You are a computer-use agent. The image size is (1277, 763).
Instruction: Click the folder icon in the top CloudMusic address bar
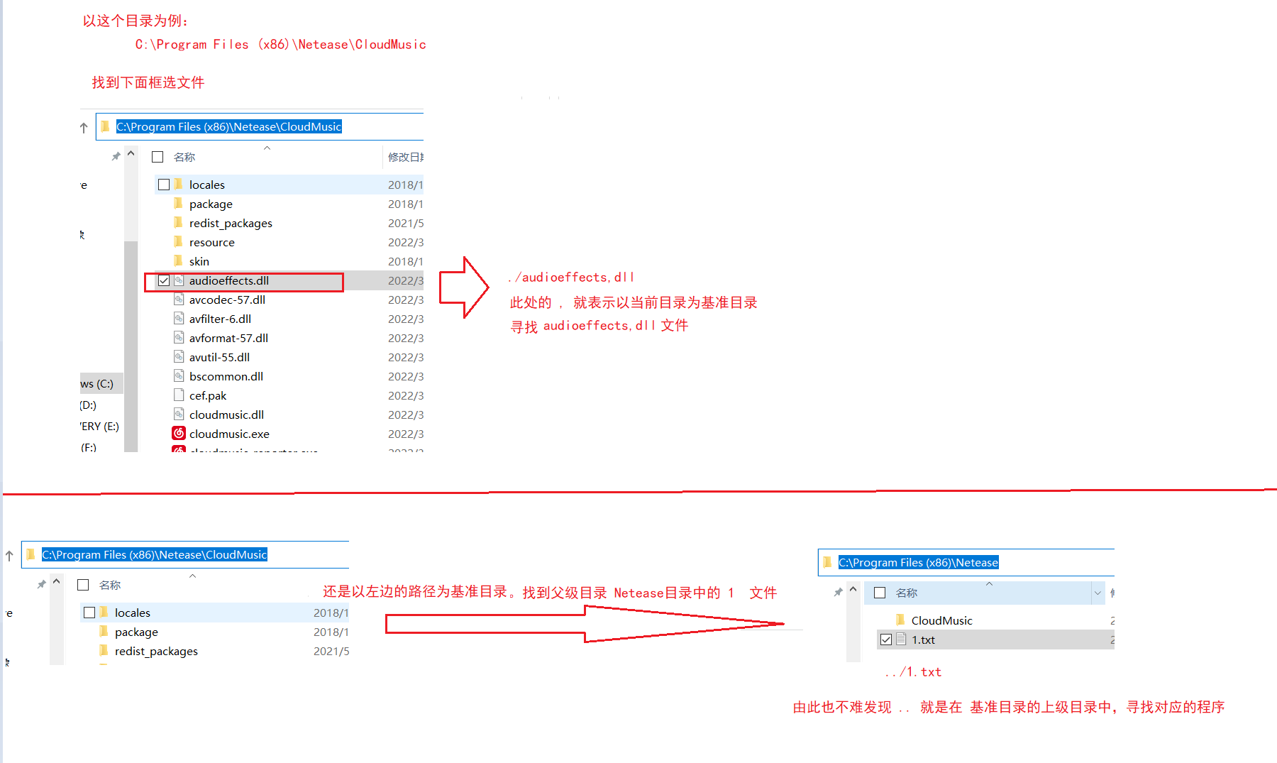tap(106, 126)
